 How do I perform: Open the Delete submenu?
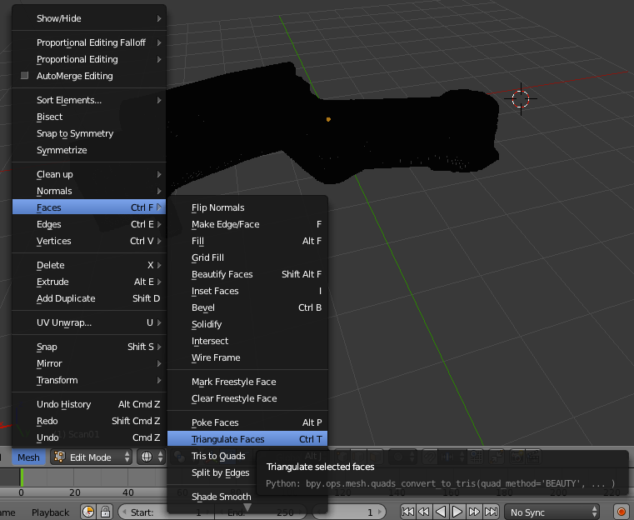point(89,265)
